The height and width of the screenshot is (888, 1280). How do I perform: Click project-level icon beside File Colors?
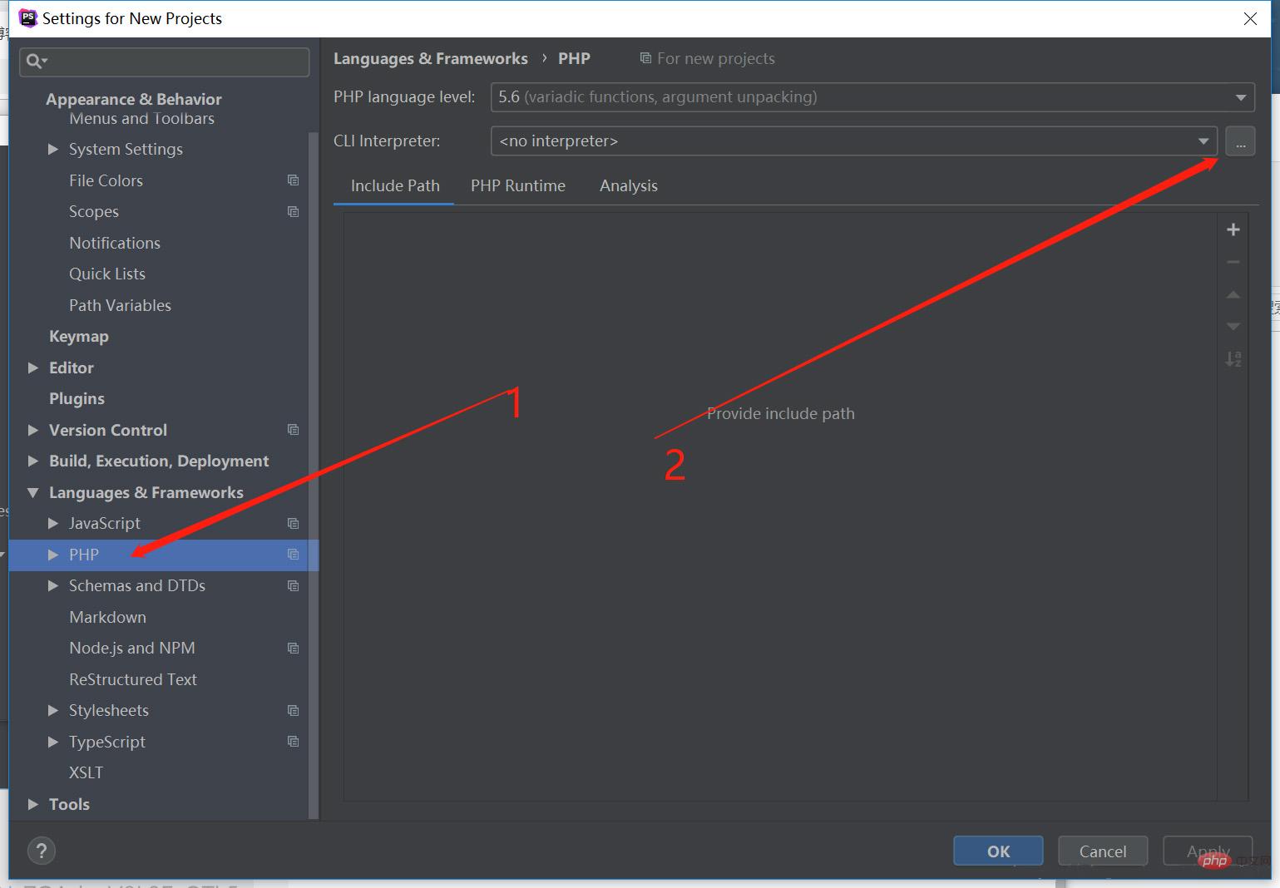[293, 180]
